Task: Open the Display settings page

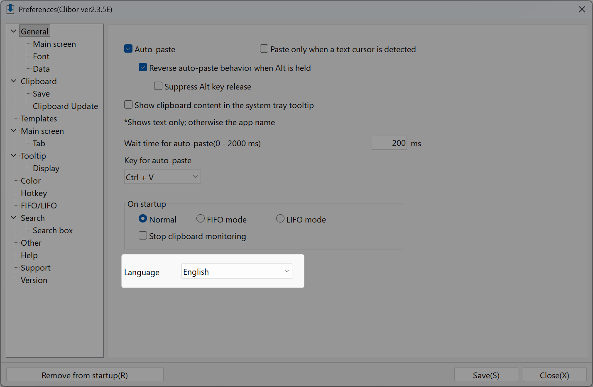Action: pos(46,168)
